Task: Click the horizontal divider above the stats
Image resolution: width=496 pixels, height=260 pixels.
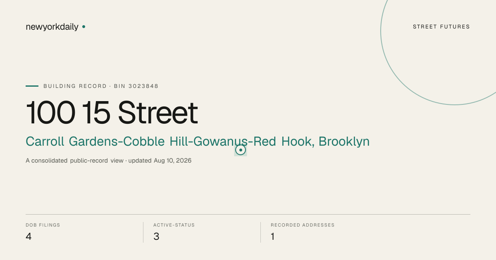Action: coord(248,214)
